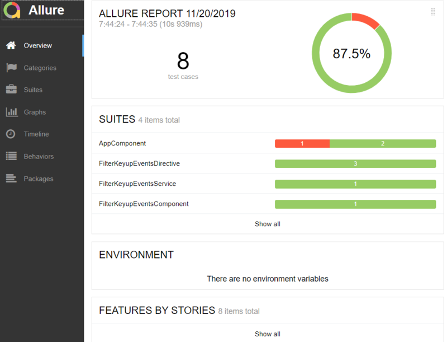Grab the widget drag handle dots
This screenshot has width=447, height=342.
(432, 11)
